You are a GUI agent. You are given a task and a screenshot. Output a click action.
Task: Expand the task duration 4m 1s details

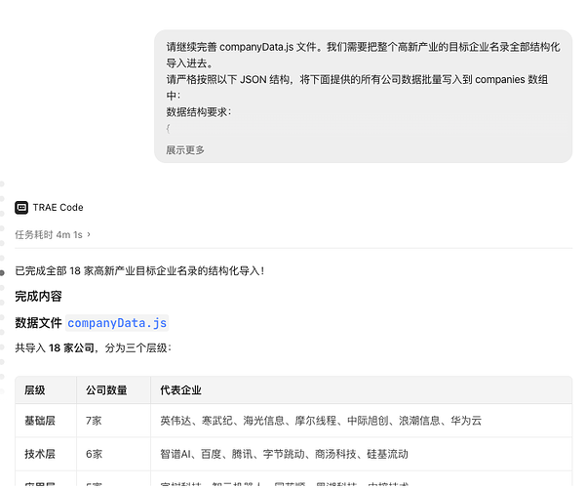point(53,234)
